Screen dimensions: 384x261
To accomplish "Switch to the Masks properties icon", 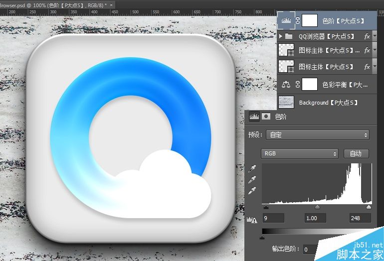I will point(266,117).
